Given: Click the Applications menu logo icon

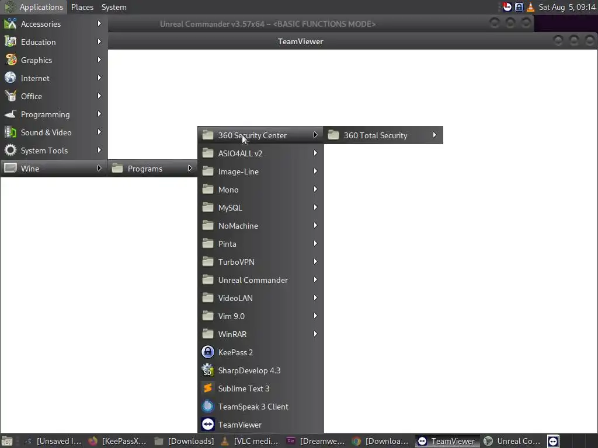Looking at the screenshot, I should [x=10, y=6].
